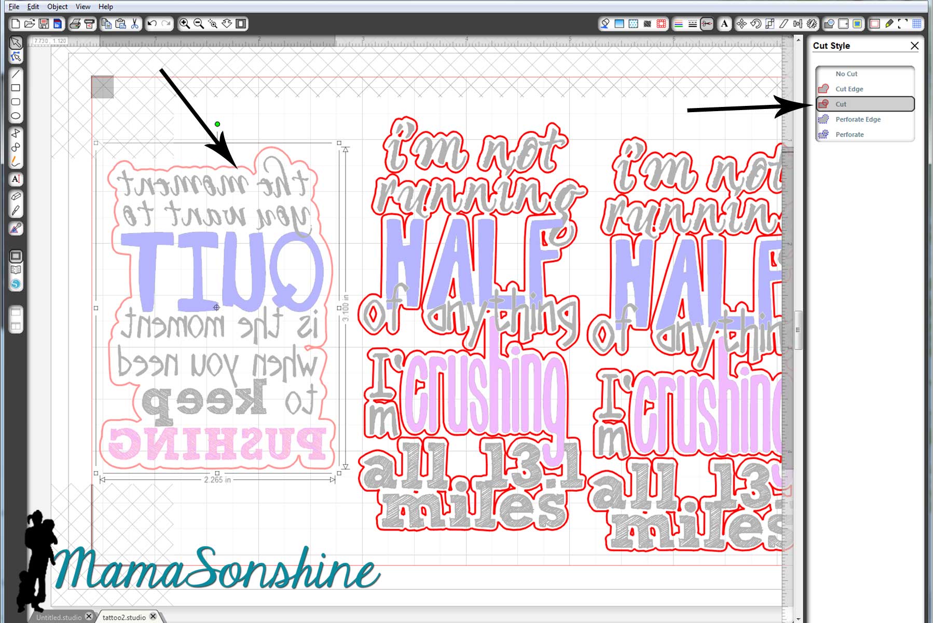Select the No Cut option
The height and width of the screenshot is (623, 934).
tap(846, 74)
